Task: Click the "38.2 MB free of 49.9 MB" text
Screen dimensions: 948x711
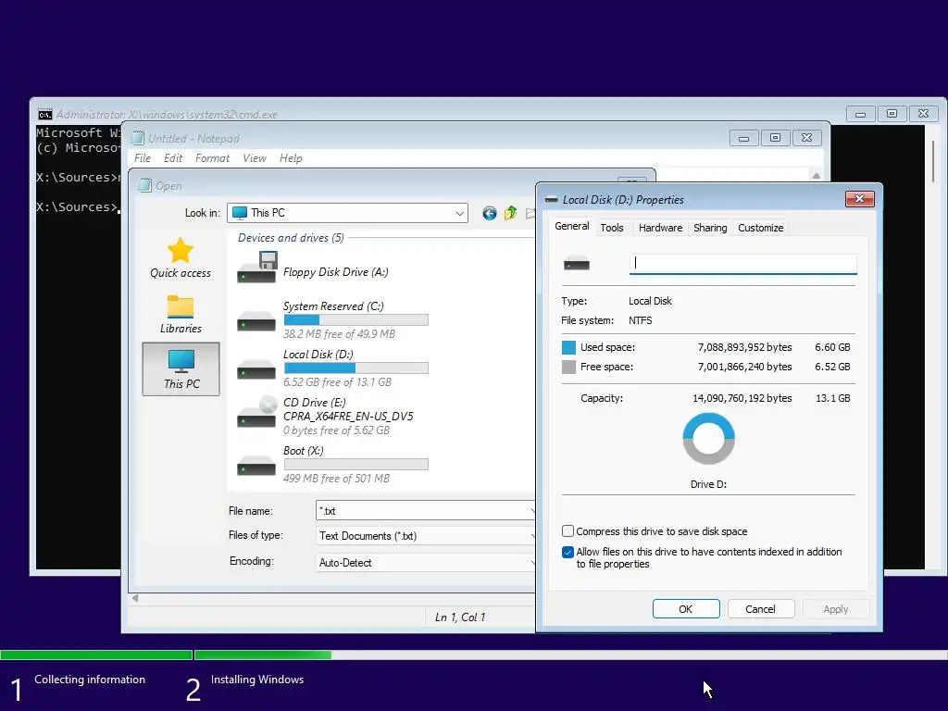Action: 339,333
